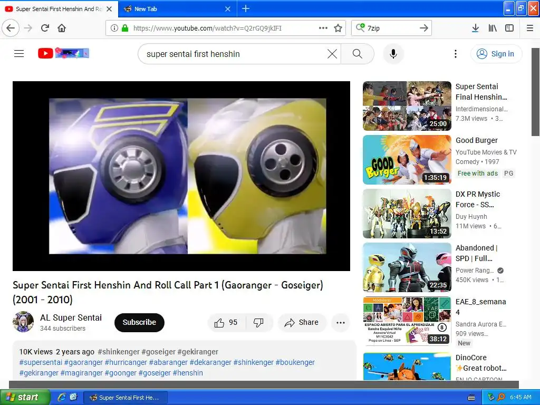Toggle the browser sidebar view
Viewport: 540px width, 405px height.
[x=509, y=28]
